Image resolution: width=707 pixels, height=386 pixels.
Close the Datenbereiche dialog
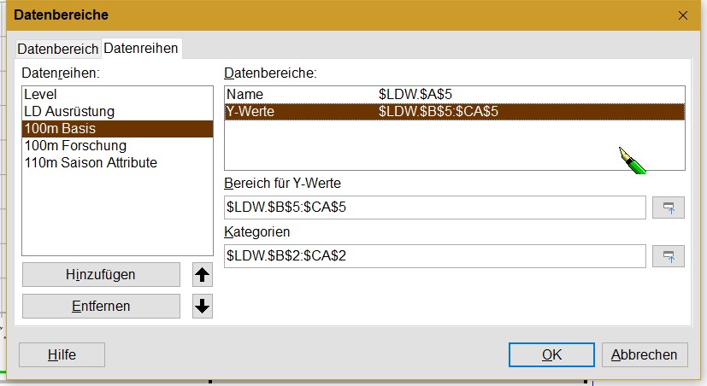pyautogui.click(x=683, y=15)
